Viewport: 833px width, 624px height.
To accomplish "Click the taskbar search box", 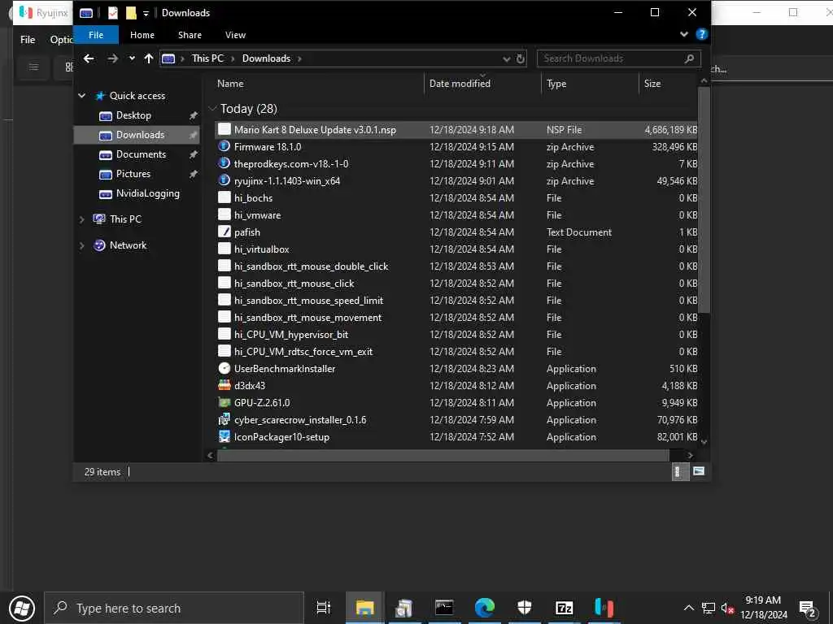I will pyautogui.click(x=174, y=608).
